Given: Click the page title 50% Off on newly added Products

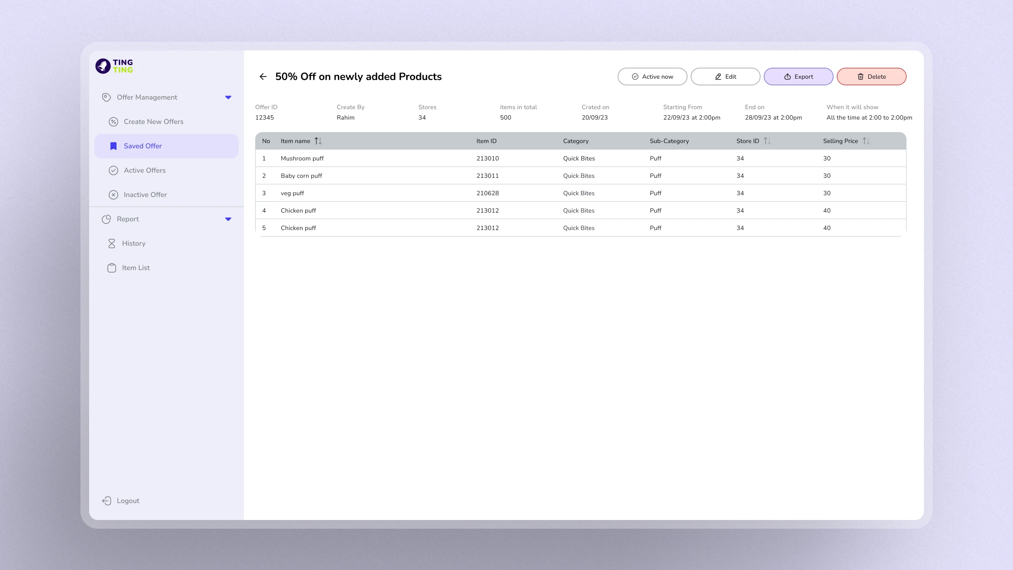Looking at the screenshot, I should [x=358, y=77].
